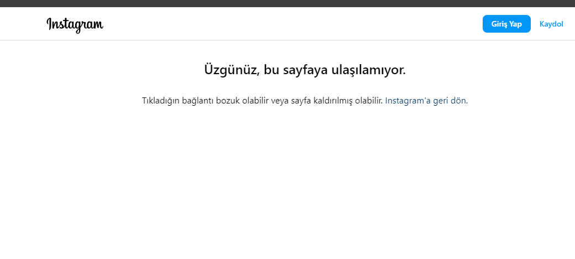
Task: Click text "Tıkladığın bağlantı bozuk olabilir"
Action: 206,101
